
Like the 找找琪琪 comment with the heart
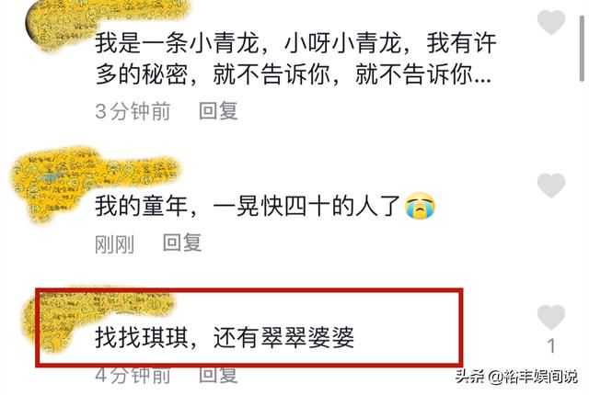551,317
